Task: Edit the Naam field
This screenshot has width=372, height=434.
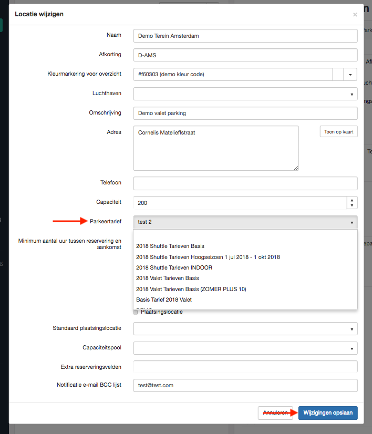Action: [x=245, y=36]
